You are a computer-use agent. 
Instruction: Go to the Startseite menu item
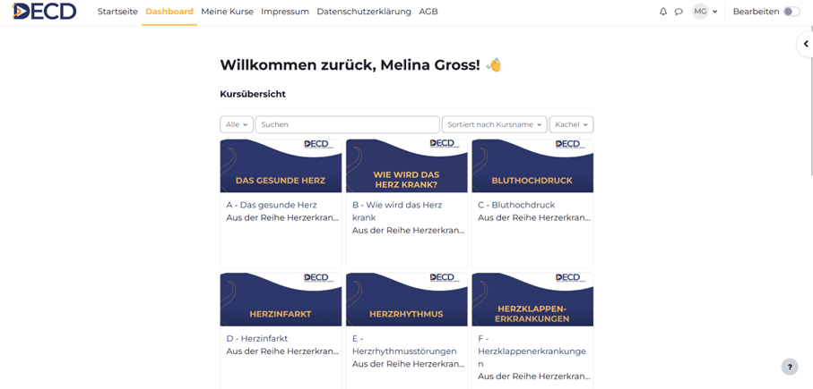[x=117, y=12]
